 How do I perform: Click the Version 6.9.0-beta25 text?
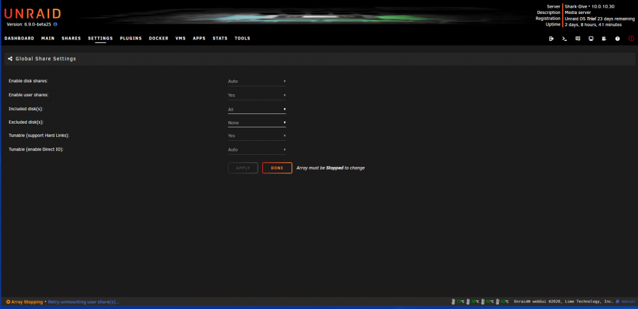29,24
